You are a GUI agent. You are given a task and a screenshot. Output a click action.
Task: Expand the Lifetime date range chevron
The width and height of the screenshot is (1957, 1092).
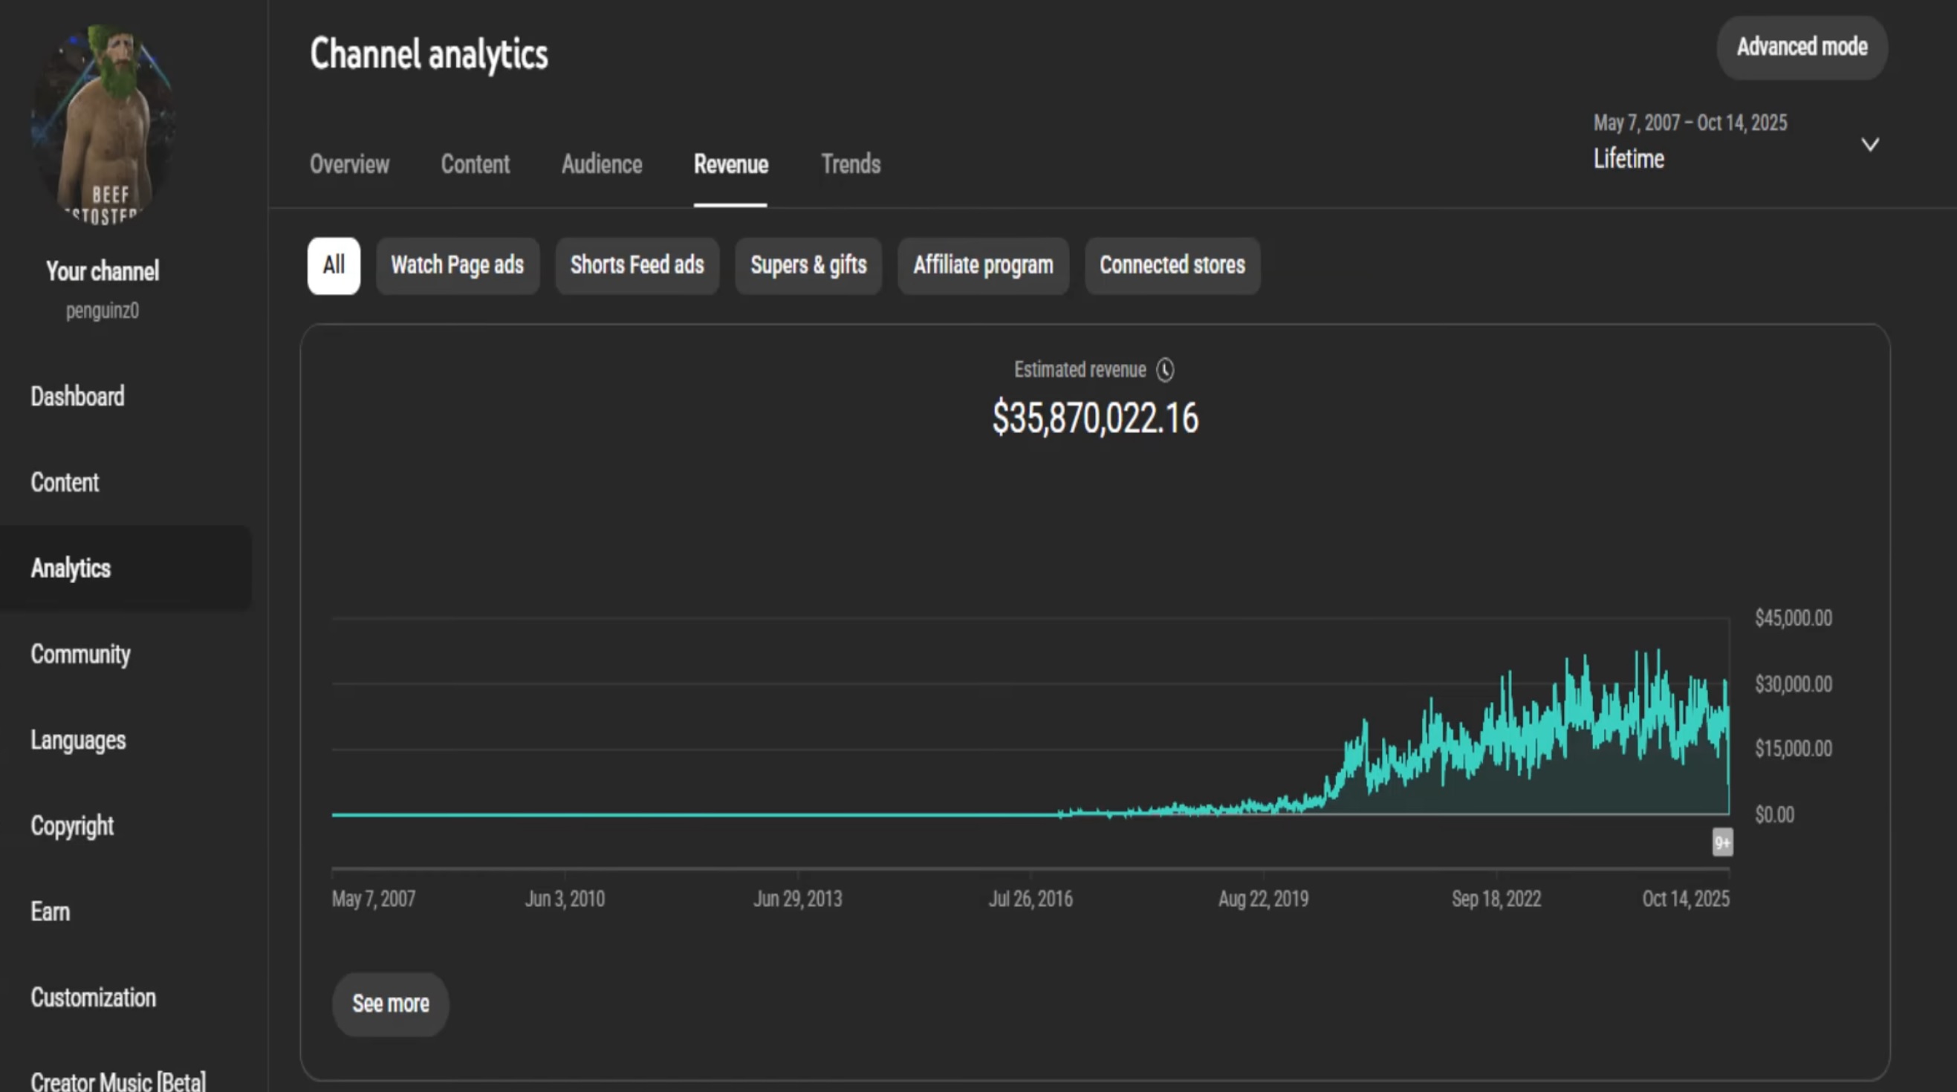coord(1869,144)
